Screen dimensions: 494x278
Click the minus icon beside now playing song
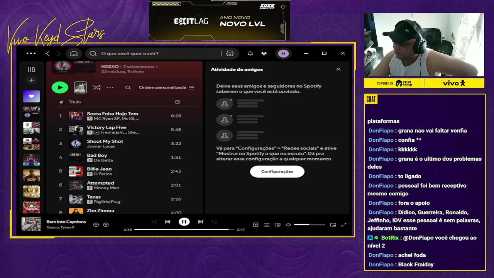[x=96, y=225]
